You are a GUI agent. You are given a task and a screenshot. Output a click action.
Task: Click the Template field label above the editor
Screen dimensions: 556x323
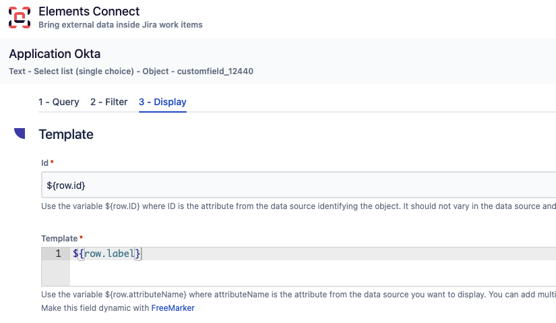[59, 239]
